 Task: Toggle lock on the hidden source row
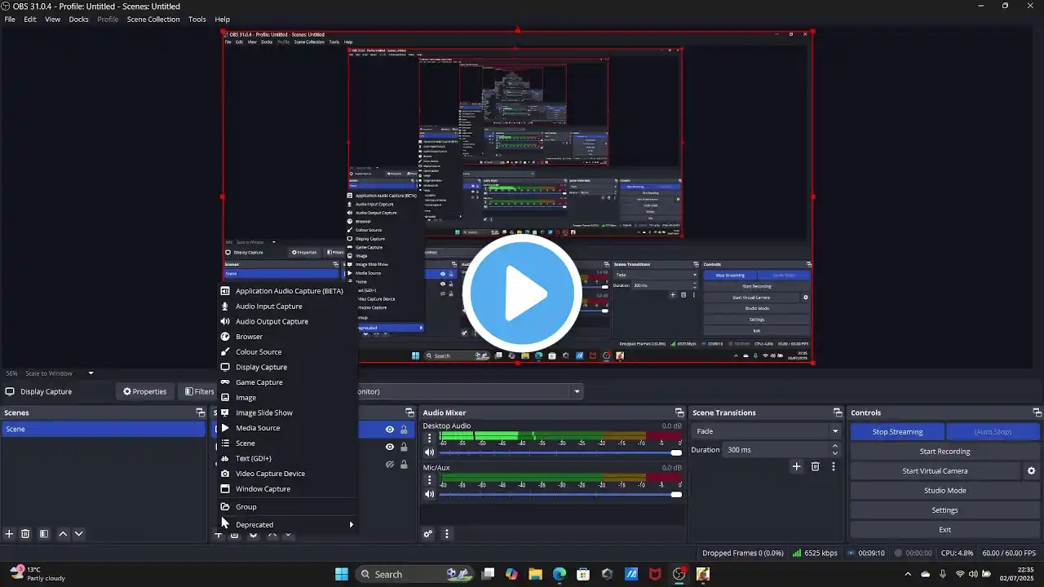[x=404, y=465]
